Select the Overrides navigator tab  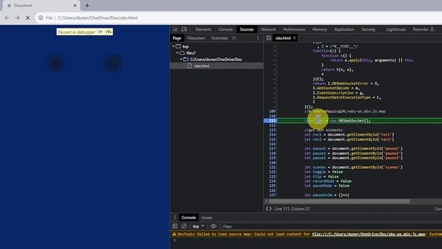(x=220, y=38)
